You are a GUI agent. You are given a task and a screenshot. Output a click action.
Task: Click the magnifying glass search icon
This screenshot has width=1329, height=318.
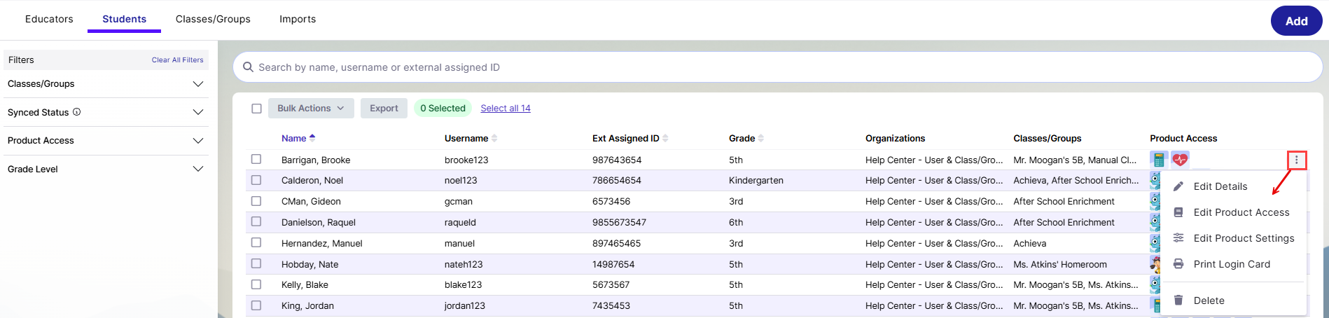pos(248,67)
